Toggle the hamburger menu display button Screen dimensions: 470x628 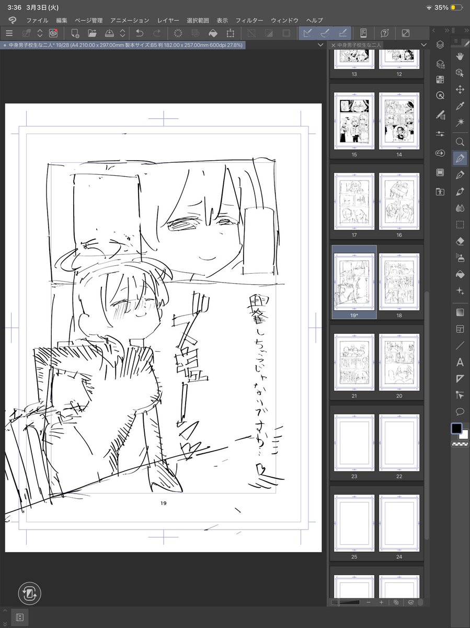coord(9,33)
